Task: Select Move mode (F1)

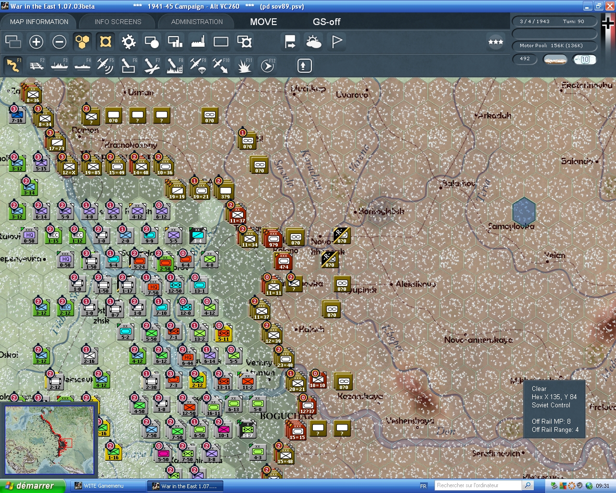Action: coord(13,65)
